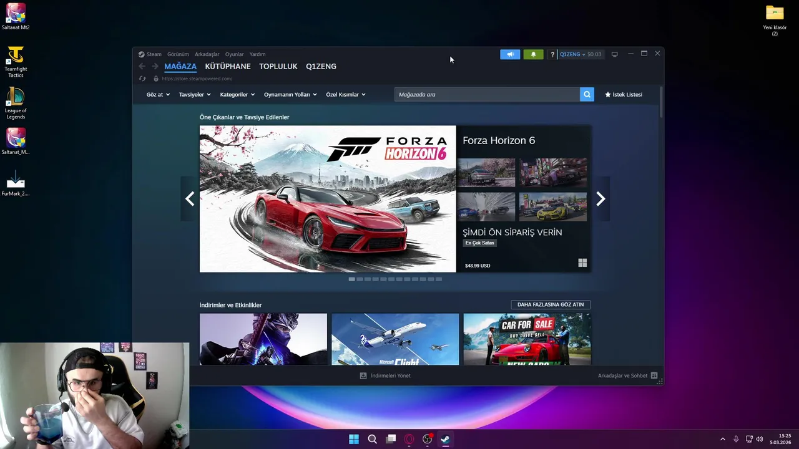Reload the store page with the refresh icon

(142, 79)
